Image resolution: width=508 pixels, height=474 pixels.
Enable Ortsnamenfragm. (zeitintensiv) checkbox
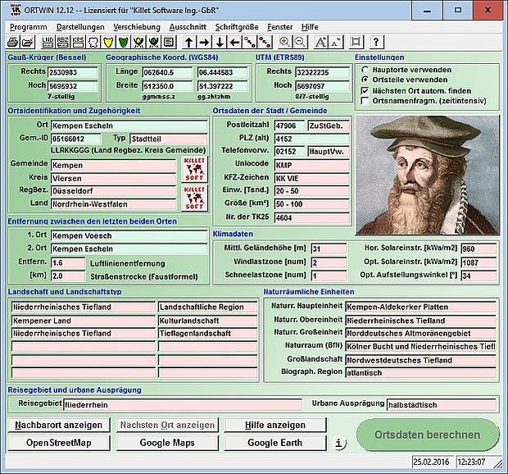(x=365, y=101)
